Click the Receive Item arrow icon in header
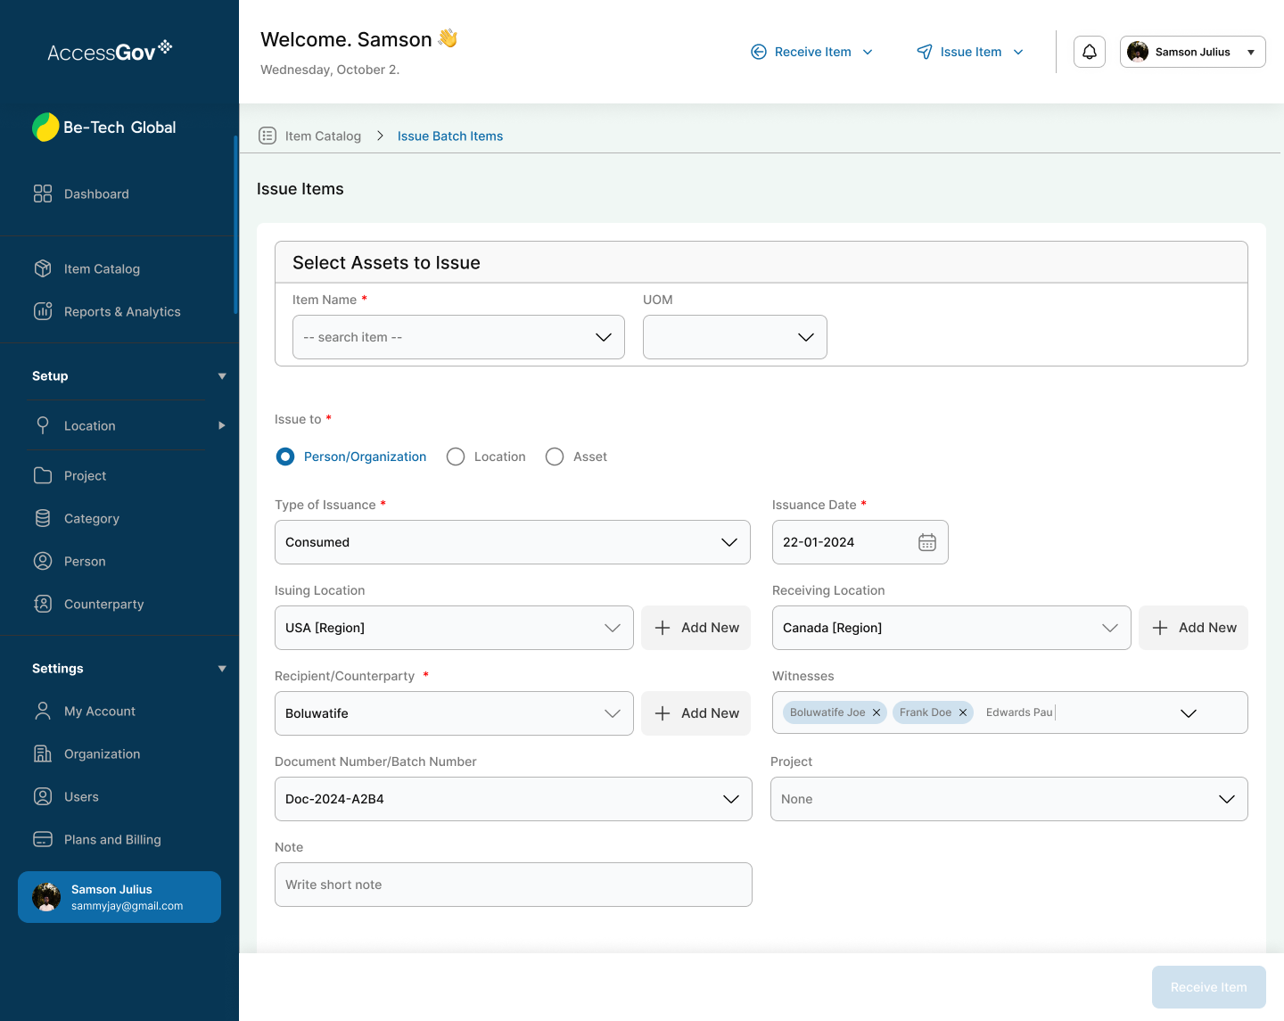 759,52
